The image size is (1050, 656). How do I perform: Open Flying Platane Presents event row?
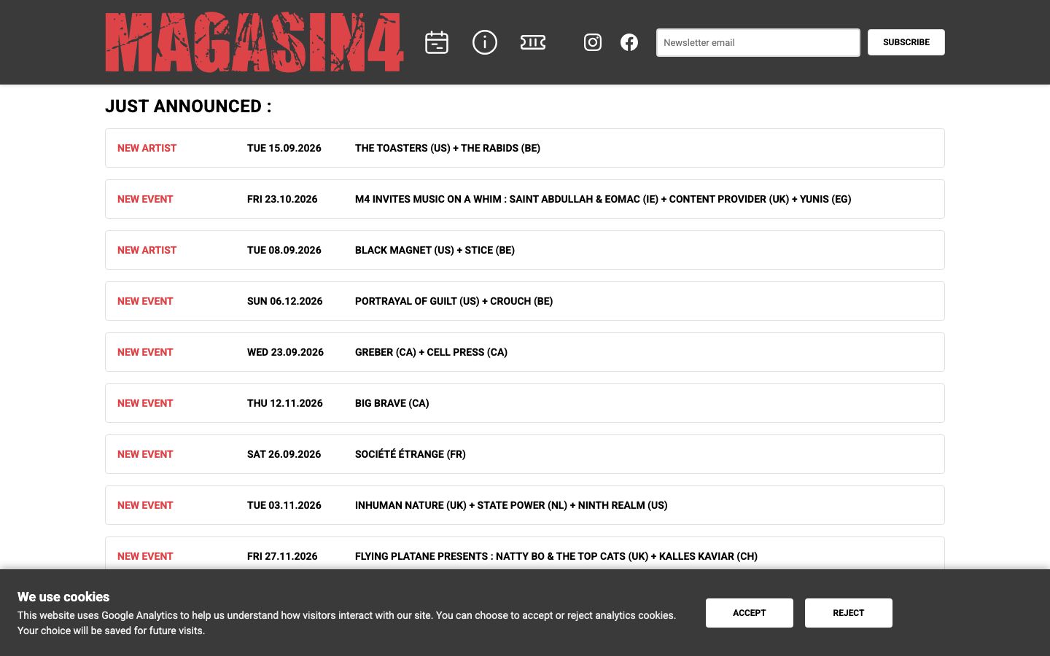(x=525, y=553)
